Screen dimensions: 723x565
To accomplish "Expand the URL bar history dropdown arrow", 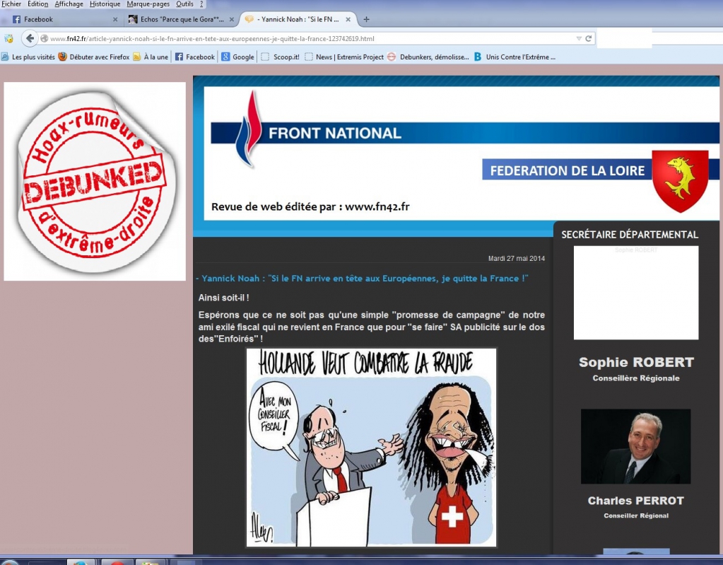I will [x=579, y=38].
